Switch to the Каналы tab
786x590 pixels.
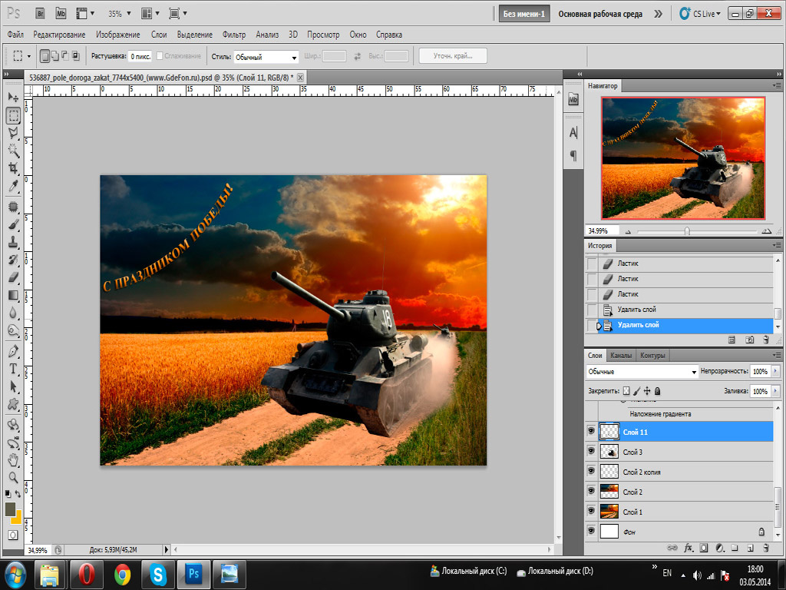click(x=621, y=356)
